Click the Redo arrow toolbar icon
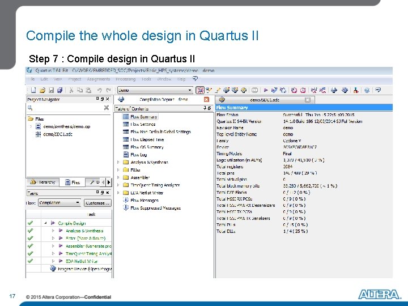Image resolution: width=408 pixels, height=306 pixels. pos(108,90)
